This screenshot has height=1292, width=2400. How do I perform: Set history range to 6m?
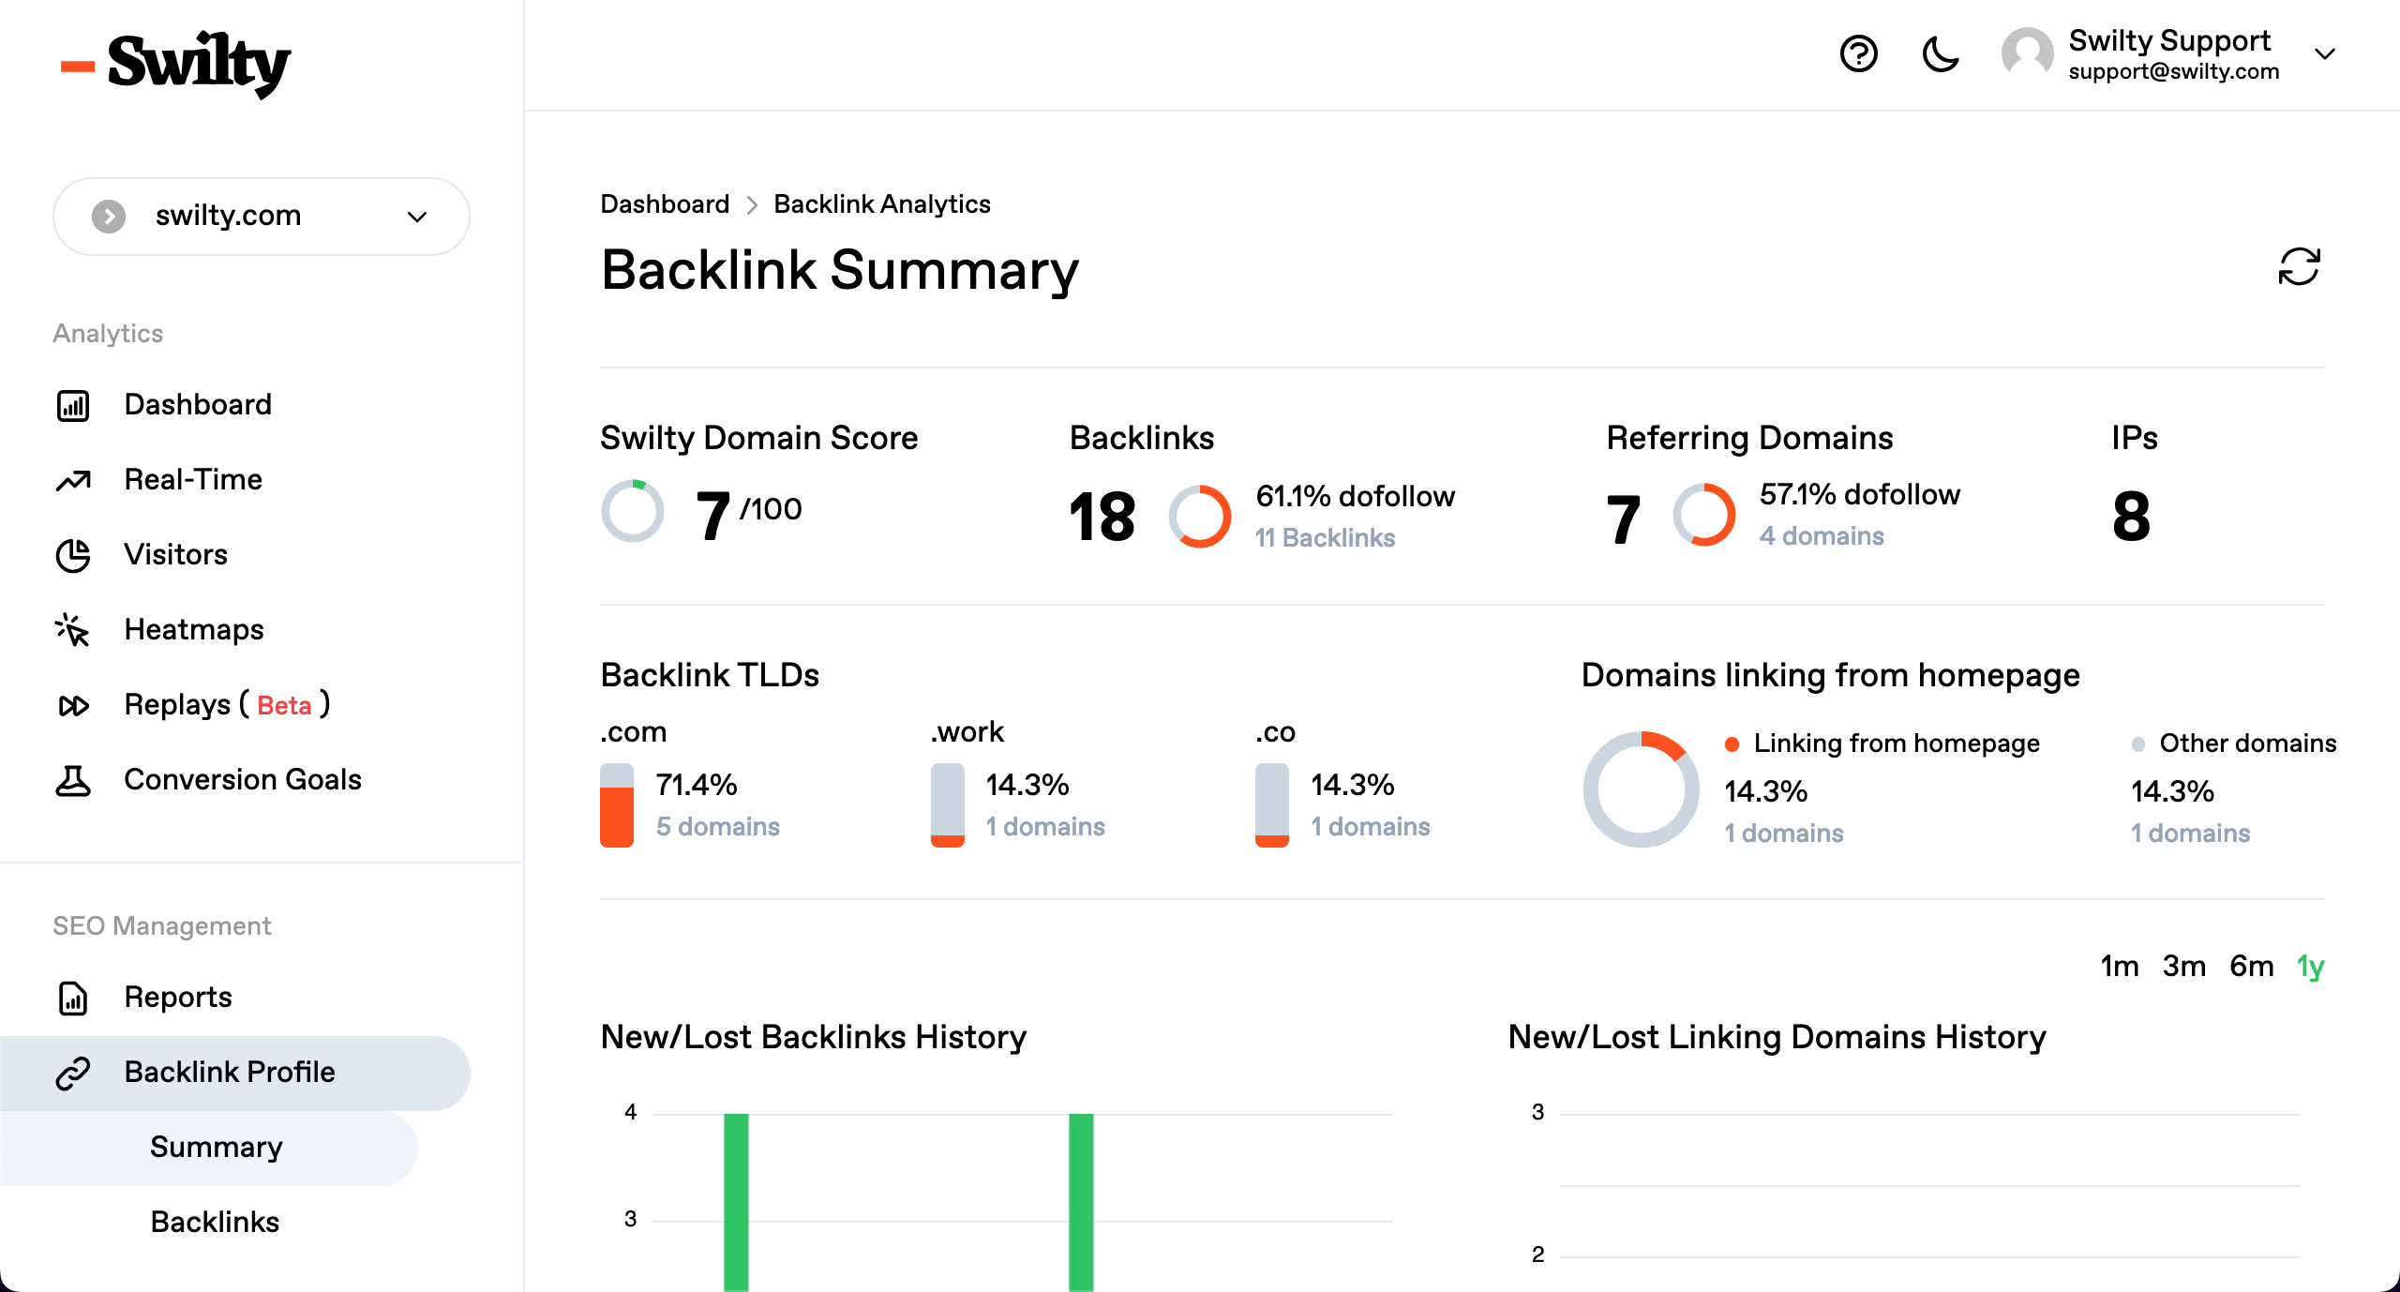click(2251, 967)
